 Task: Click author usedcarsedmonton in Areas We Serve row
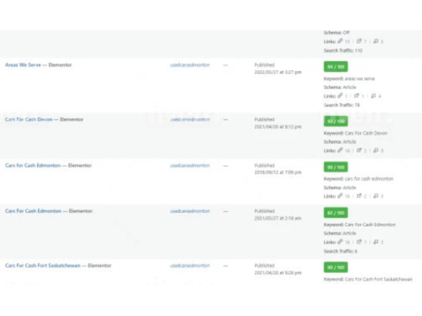[x=190, y=65]
